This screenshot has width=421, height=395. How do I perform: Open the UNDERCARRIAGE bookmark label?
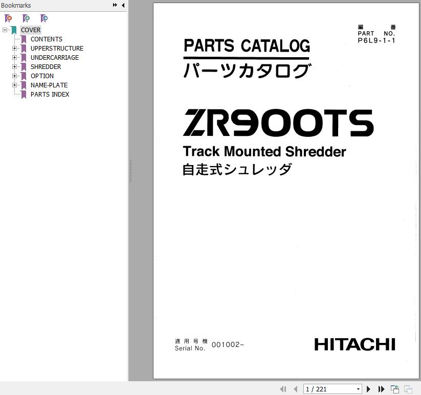coord(55,57)
